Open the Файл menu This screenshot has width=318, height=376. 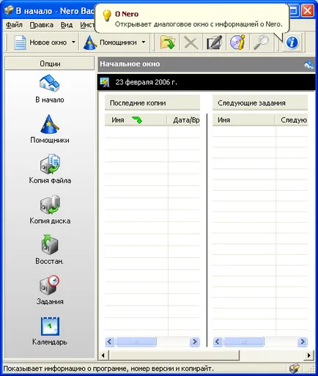[14, 25]
